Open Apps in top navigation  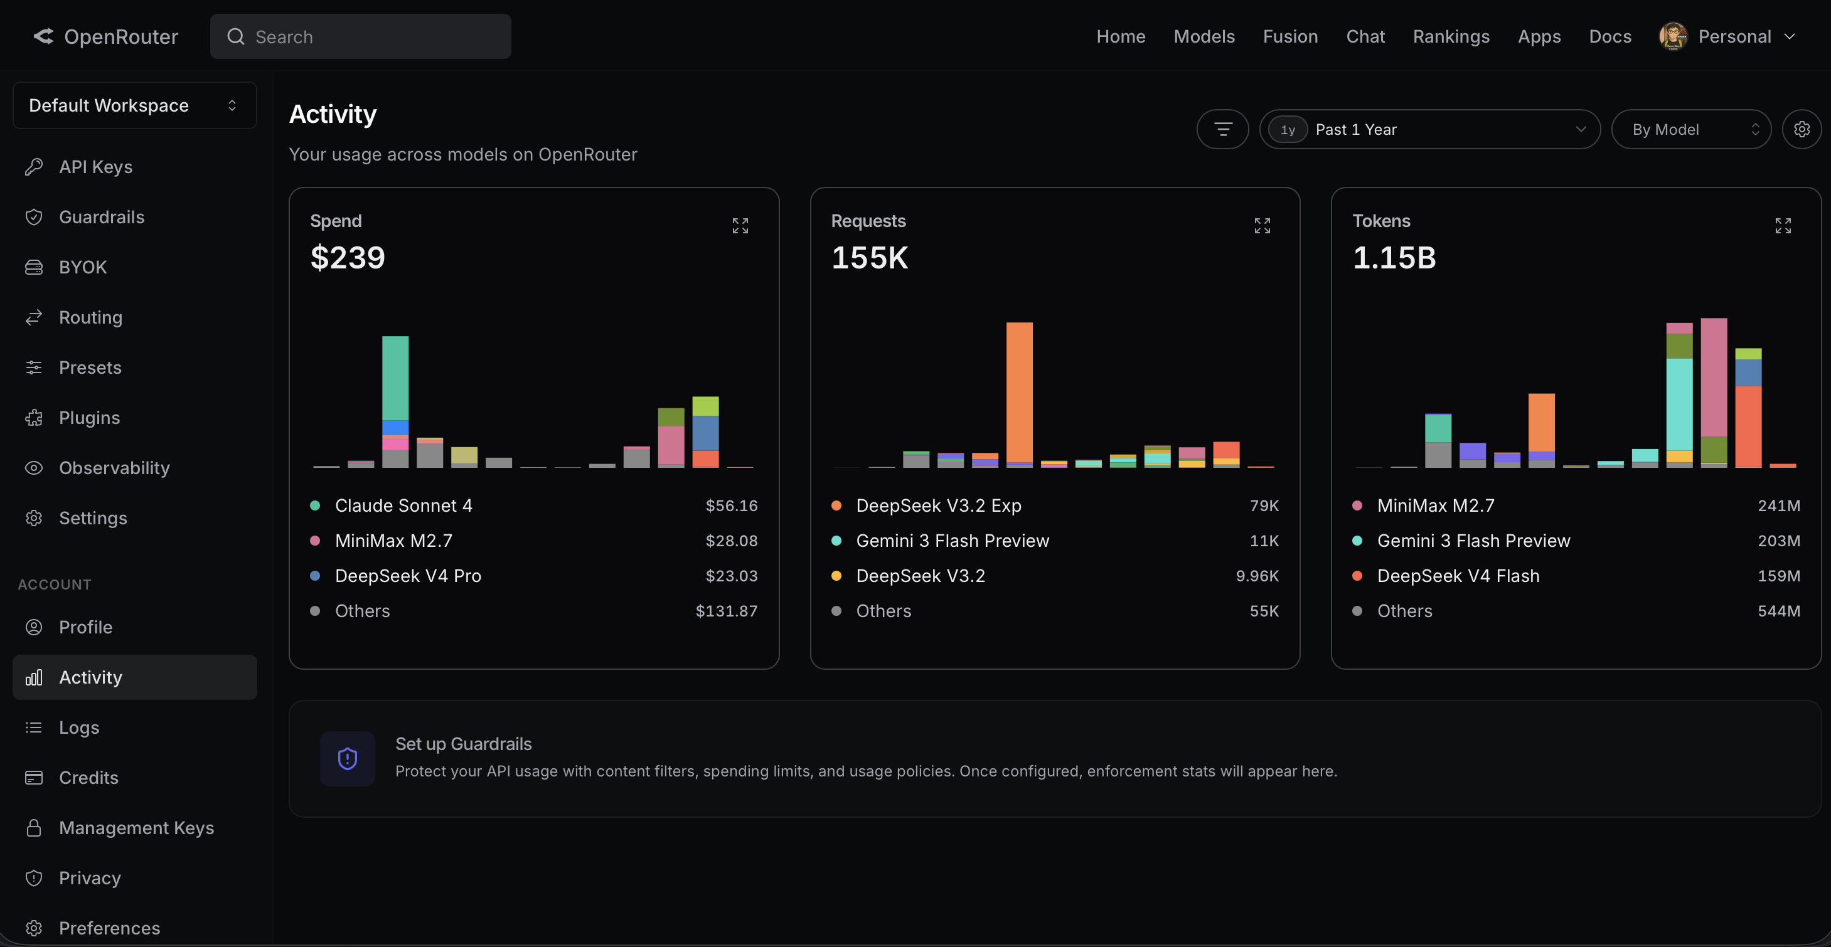[1539, 36]
